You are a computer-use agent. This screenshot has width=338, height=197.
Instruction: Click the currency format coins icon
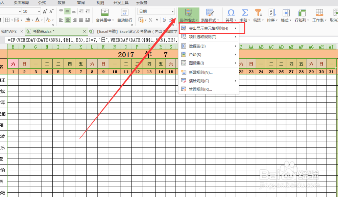click(141, 20)
